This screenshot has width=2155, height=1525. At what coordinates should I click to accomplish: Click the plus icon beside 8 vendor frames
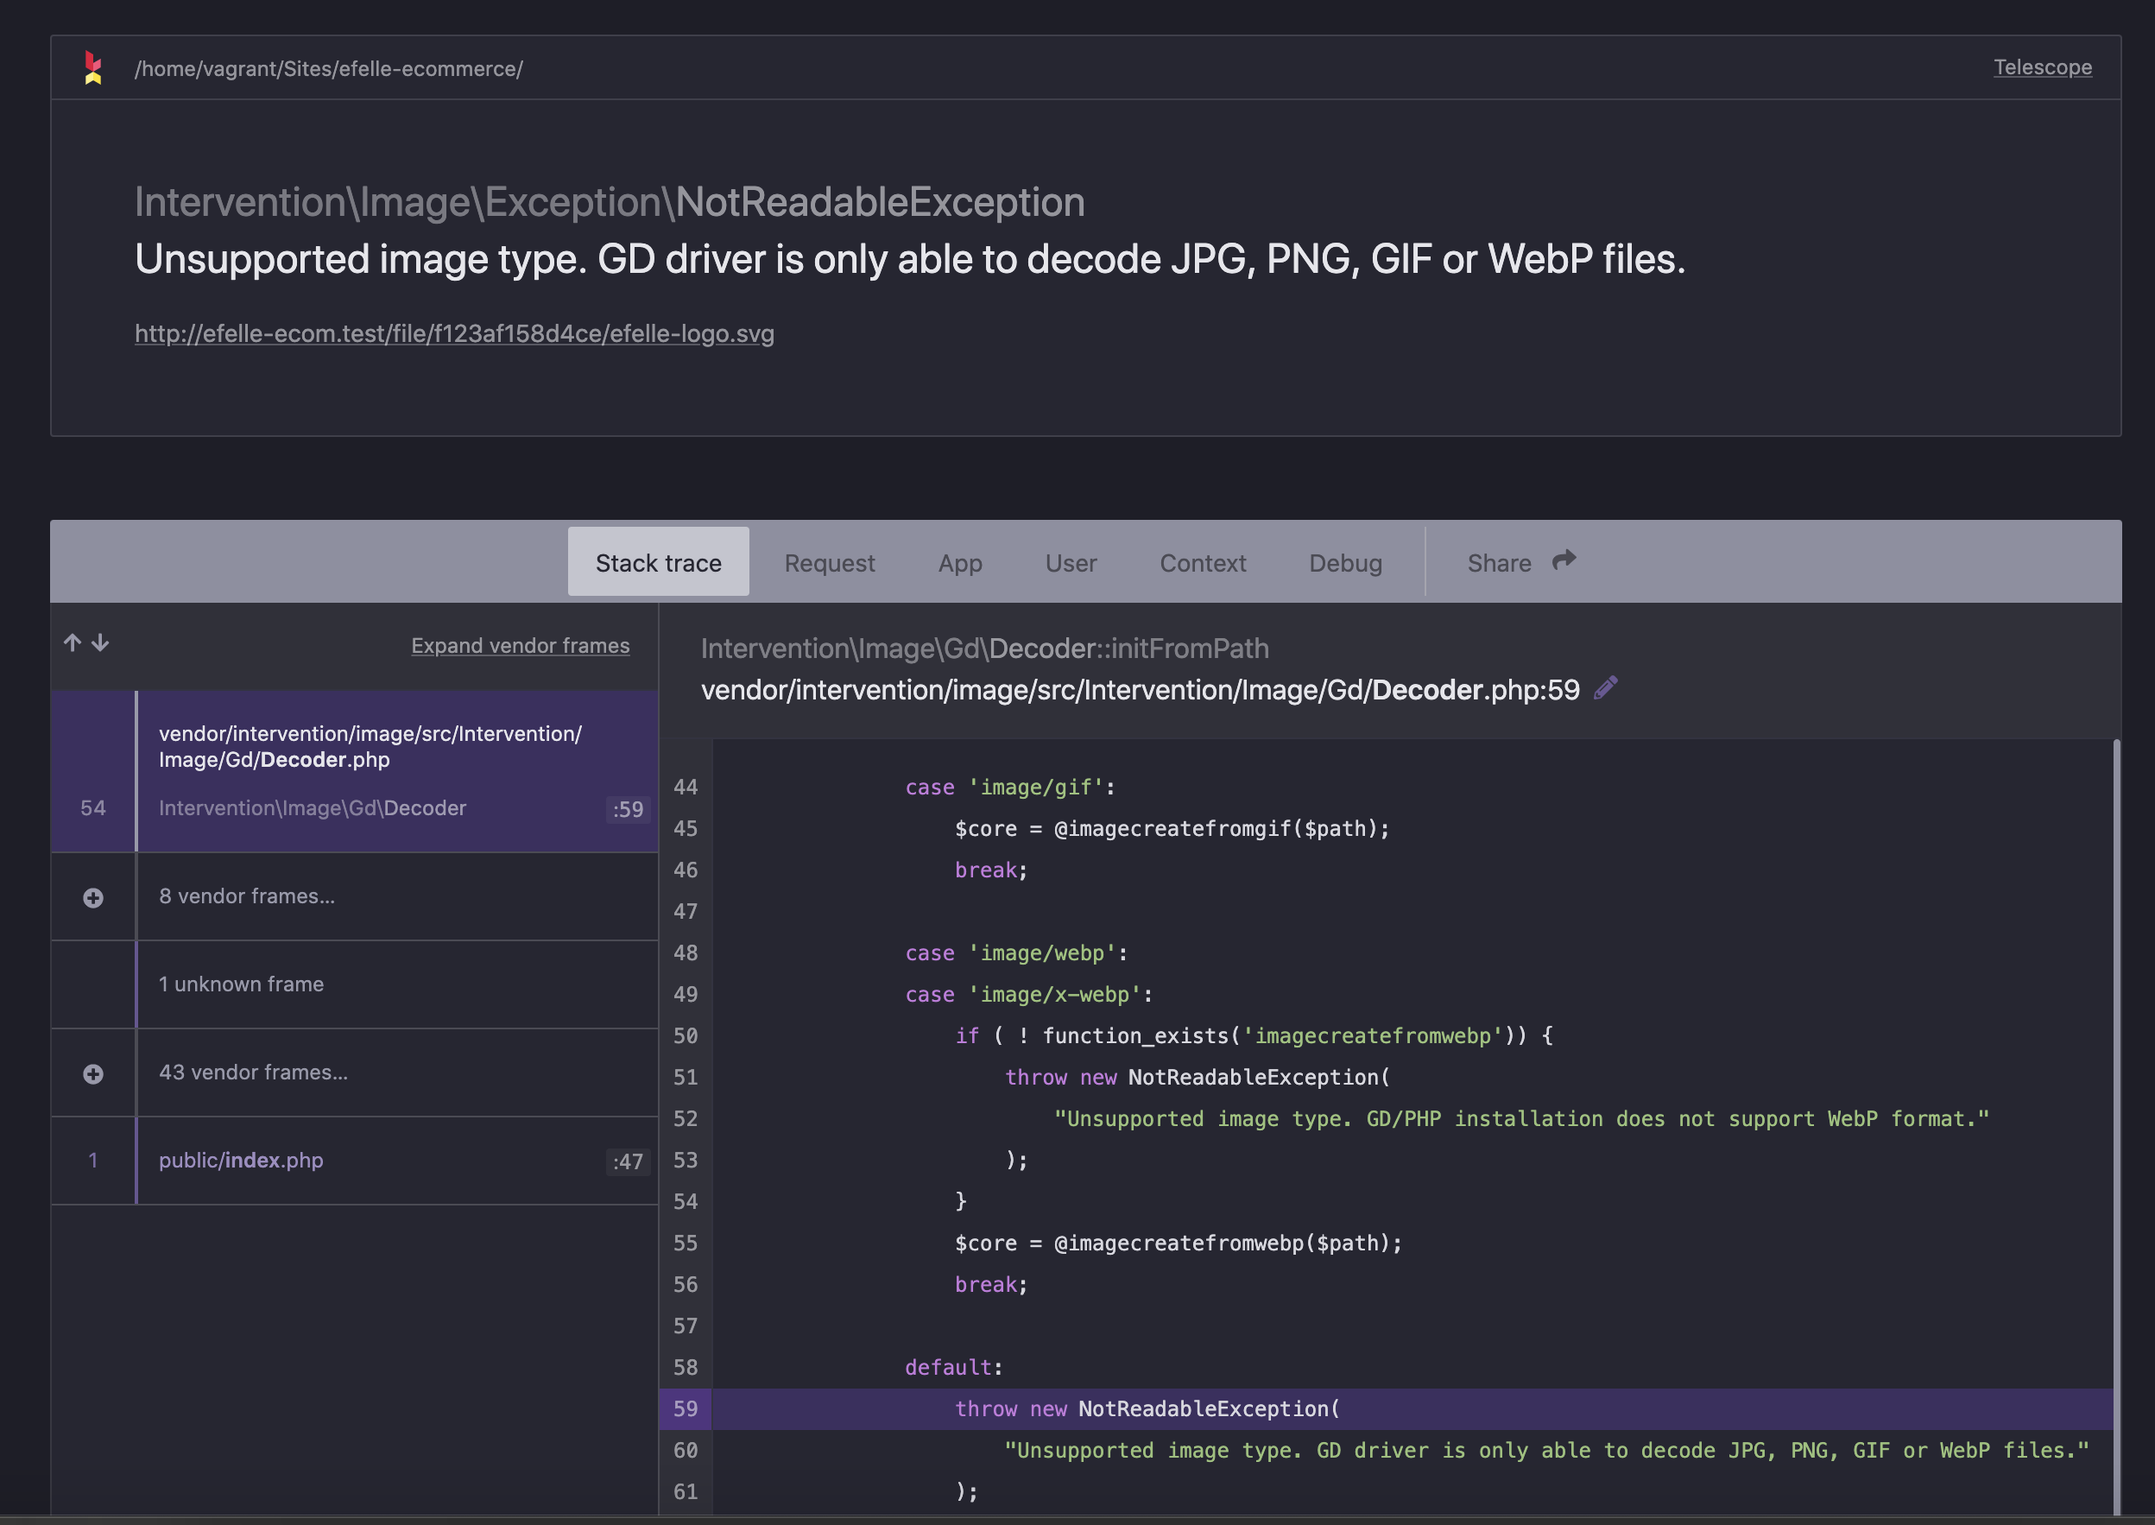pos(93,897)
